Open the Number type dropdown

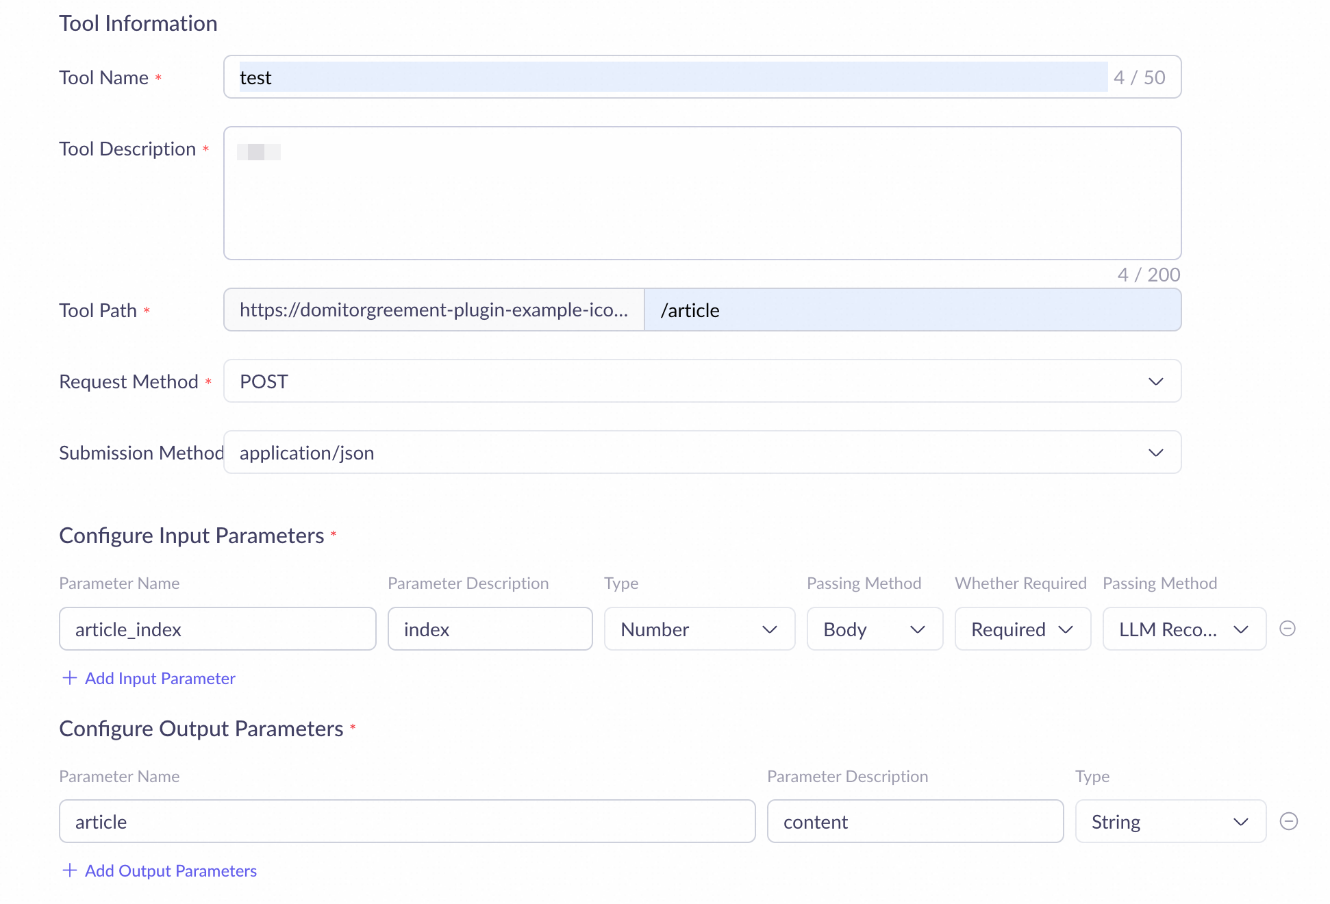coord(699,629)
